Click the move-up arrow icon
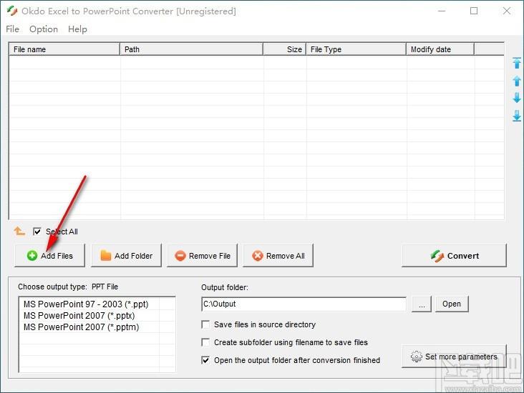 tap(517, 81)
